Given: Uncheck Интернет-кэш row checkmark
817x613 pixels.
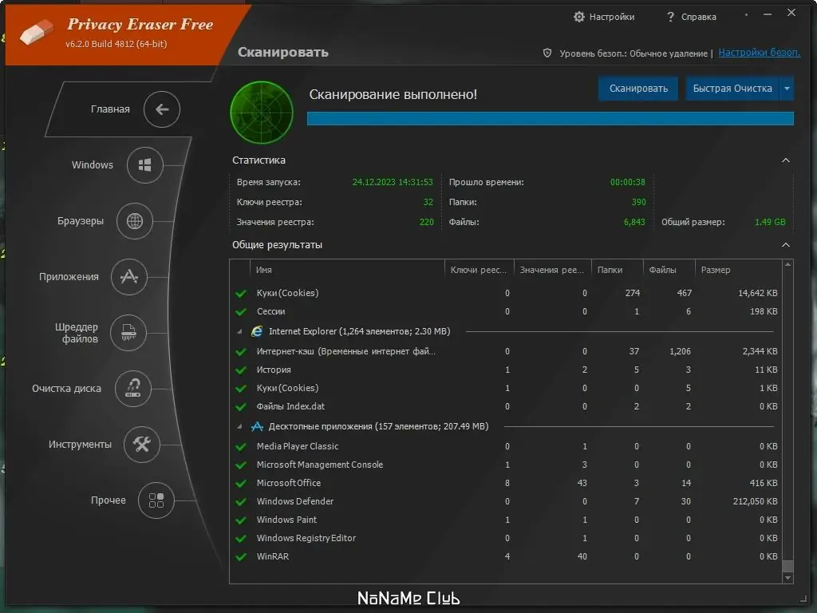Looking at the screenshot, I should 241,352.
